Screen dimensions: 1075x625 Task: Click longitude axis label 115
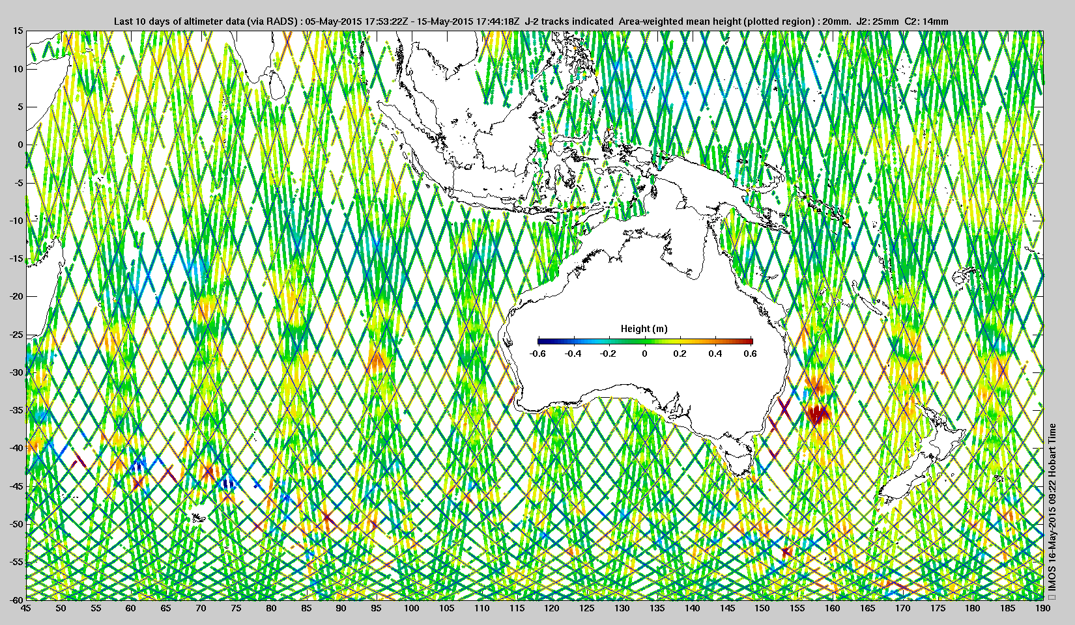(x=517, y=608)
